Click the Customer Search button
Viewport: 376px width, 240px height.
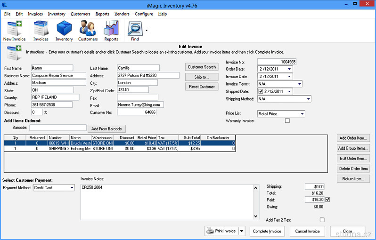click(x=202, y=67)
